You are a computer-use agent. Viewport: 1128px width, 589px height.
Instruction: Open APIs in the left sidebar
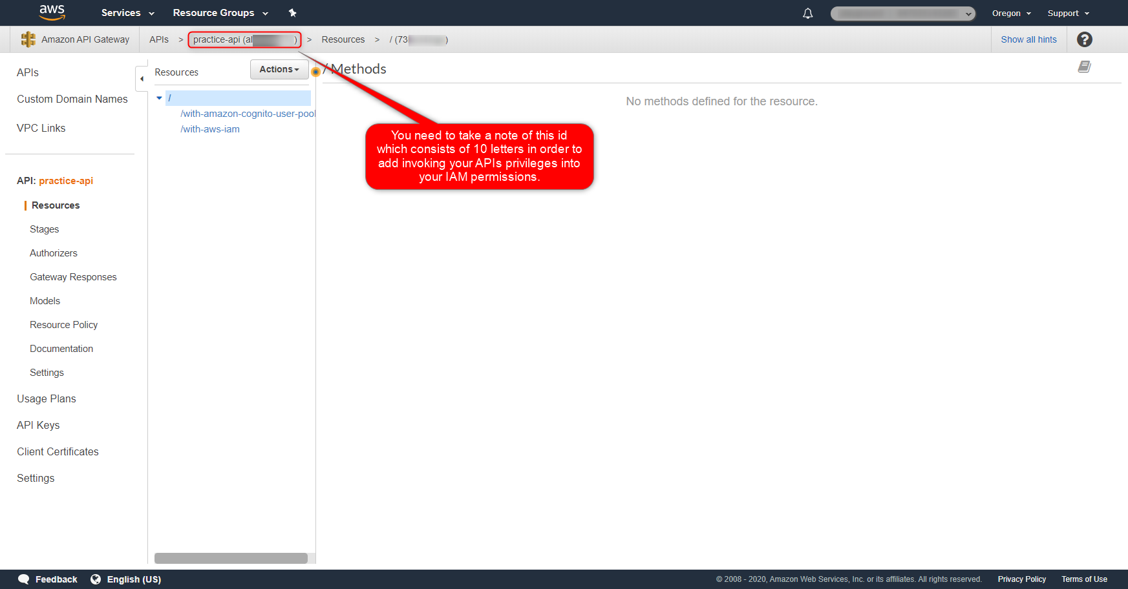(28, 72)
